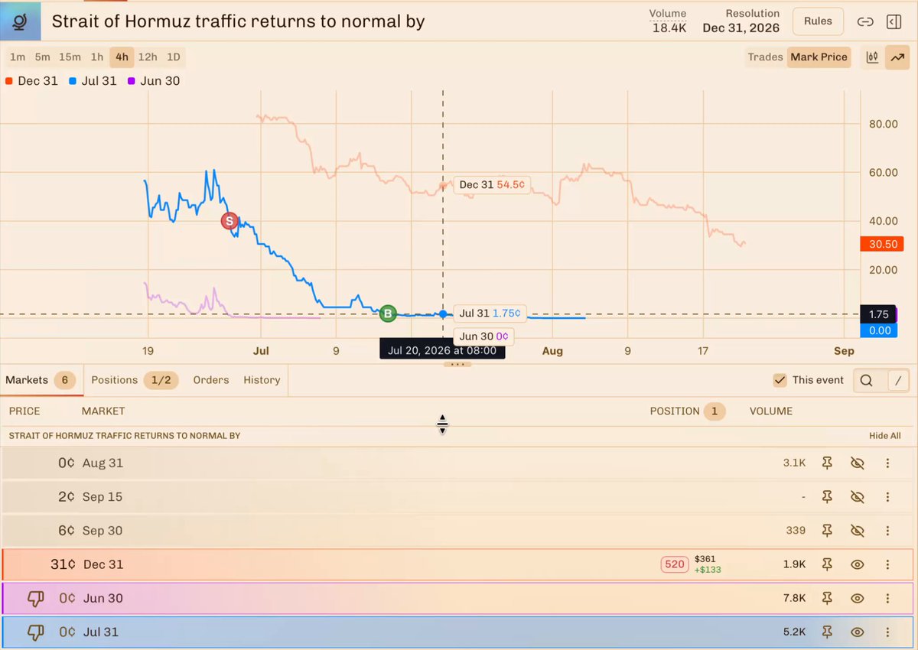Pin the Sep 30 market
Viewport: 918px width, 650px height.
pos(827,531)
